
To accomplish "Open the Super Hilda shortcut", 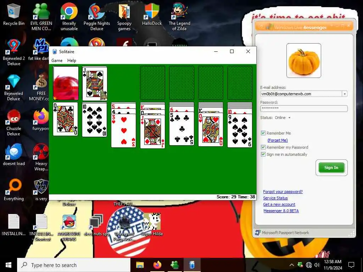I will point(152,225).
